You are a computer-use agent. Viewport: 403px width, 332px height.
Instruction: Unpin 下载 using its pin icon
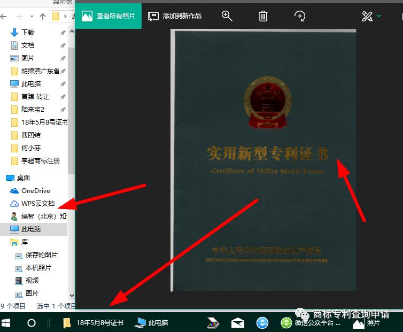[63, 33]
